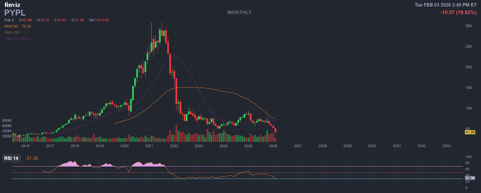Click the 2032 year label
This screenshot has height=193, width=481.
click(422, 146)
